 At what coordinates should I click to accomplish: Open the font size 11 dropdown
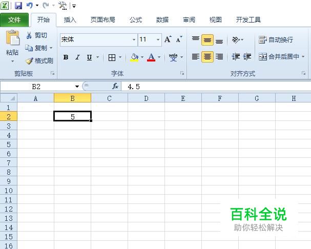coord(158,39)
